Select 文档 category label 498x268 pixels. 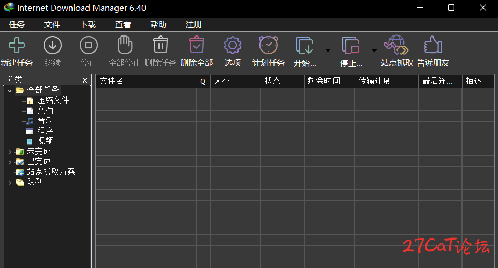(x=45, y=111)
